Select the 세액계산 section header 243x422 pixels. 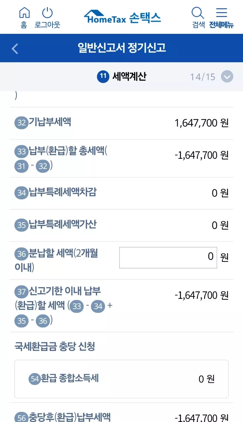[x=130, y=76]
